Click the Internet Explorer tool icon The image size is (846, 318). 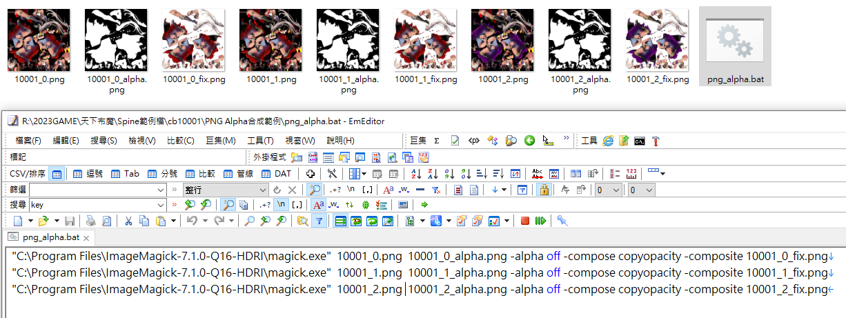click(x=608, y=141)
